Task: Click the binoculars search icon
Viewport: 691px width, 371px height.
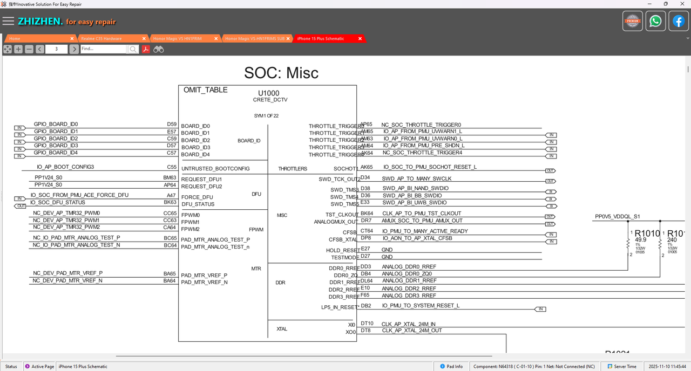Action: (x=158, y=49)
